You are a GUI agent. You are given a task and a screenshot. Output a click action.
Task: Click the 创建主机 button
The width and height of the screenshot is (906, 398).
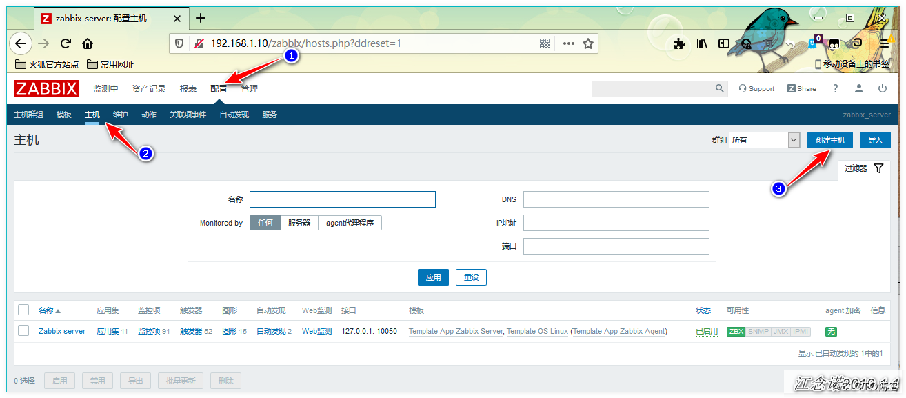pyautogui.click(x=830, y=140)
